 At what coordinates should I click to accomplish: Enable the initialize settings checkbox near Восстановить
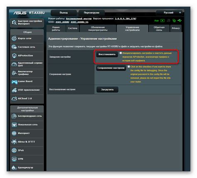click(121, 53)
